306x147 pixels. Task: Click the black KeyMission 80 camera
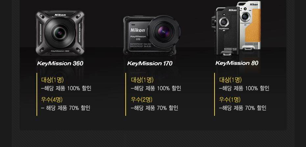[x=226, y=31]
